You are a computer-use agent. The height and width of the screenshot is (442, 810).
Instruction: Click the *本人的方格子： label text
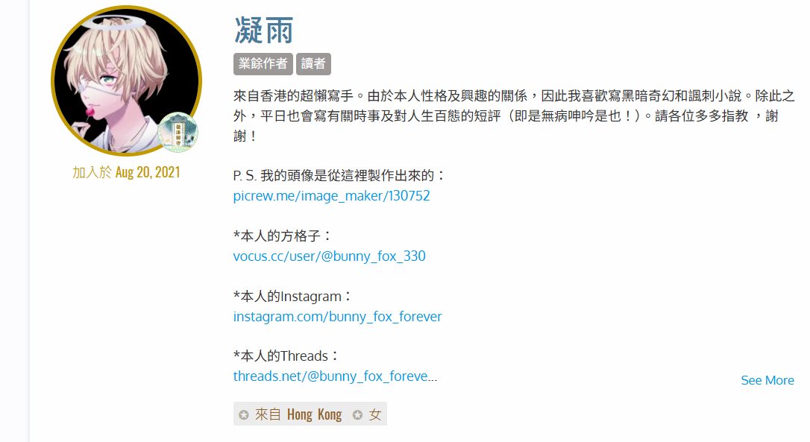click(x=282, y=236)
